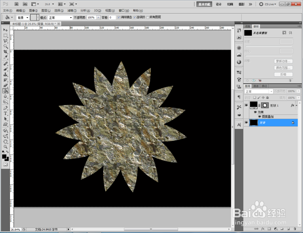303x233 pixels.
Task: Select the Move tool
Action: pos(5,30)
